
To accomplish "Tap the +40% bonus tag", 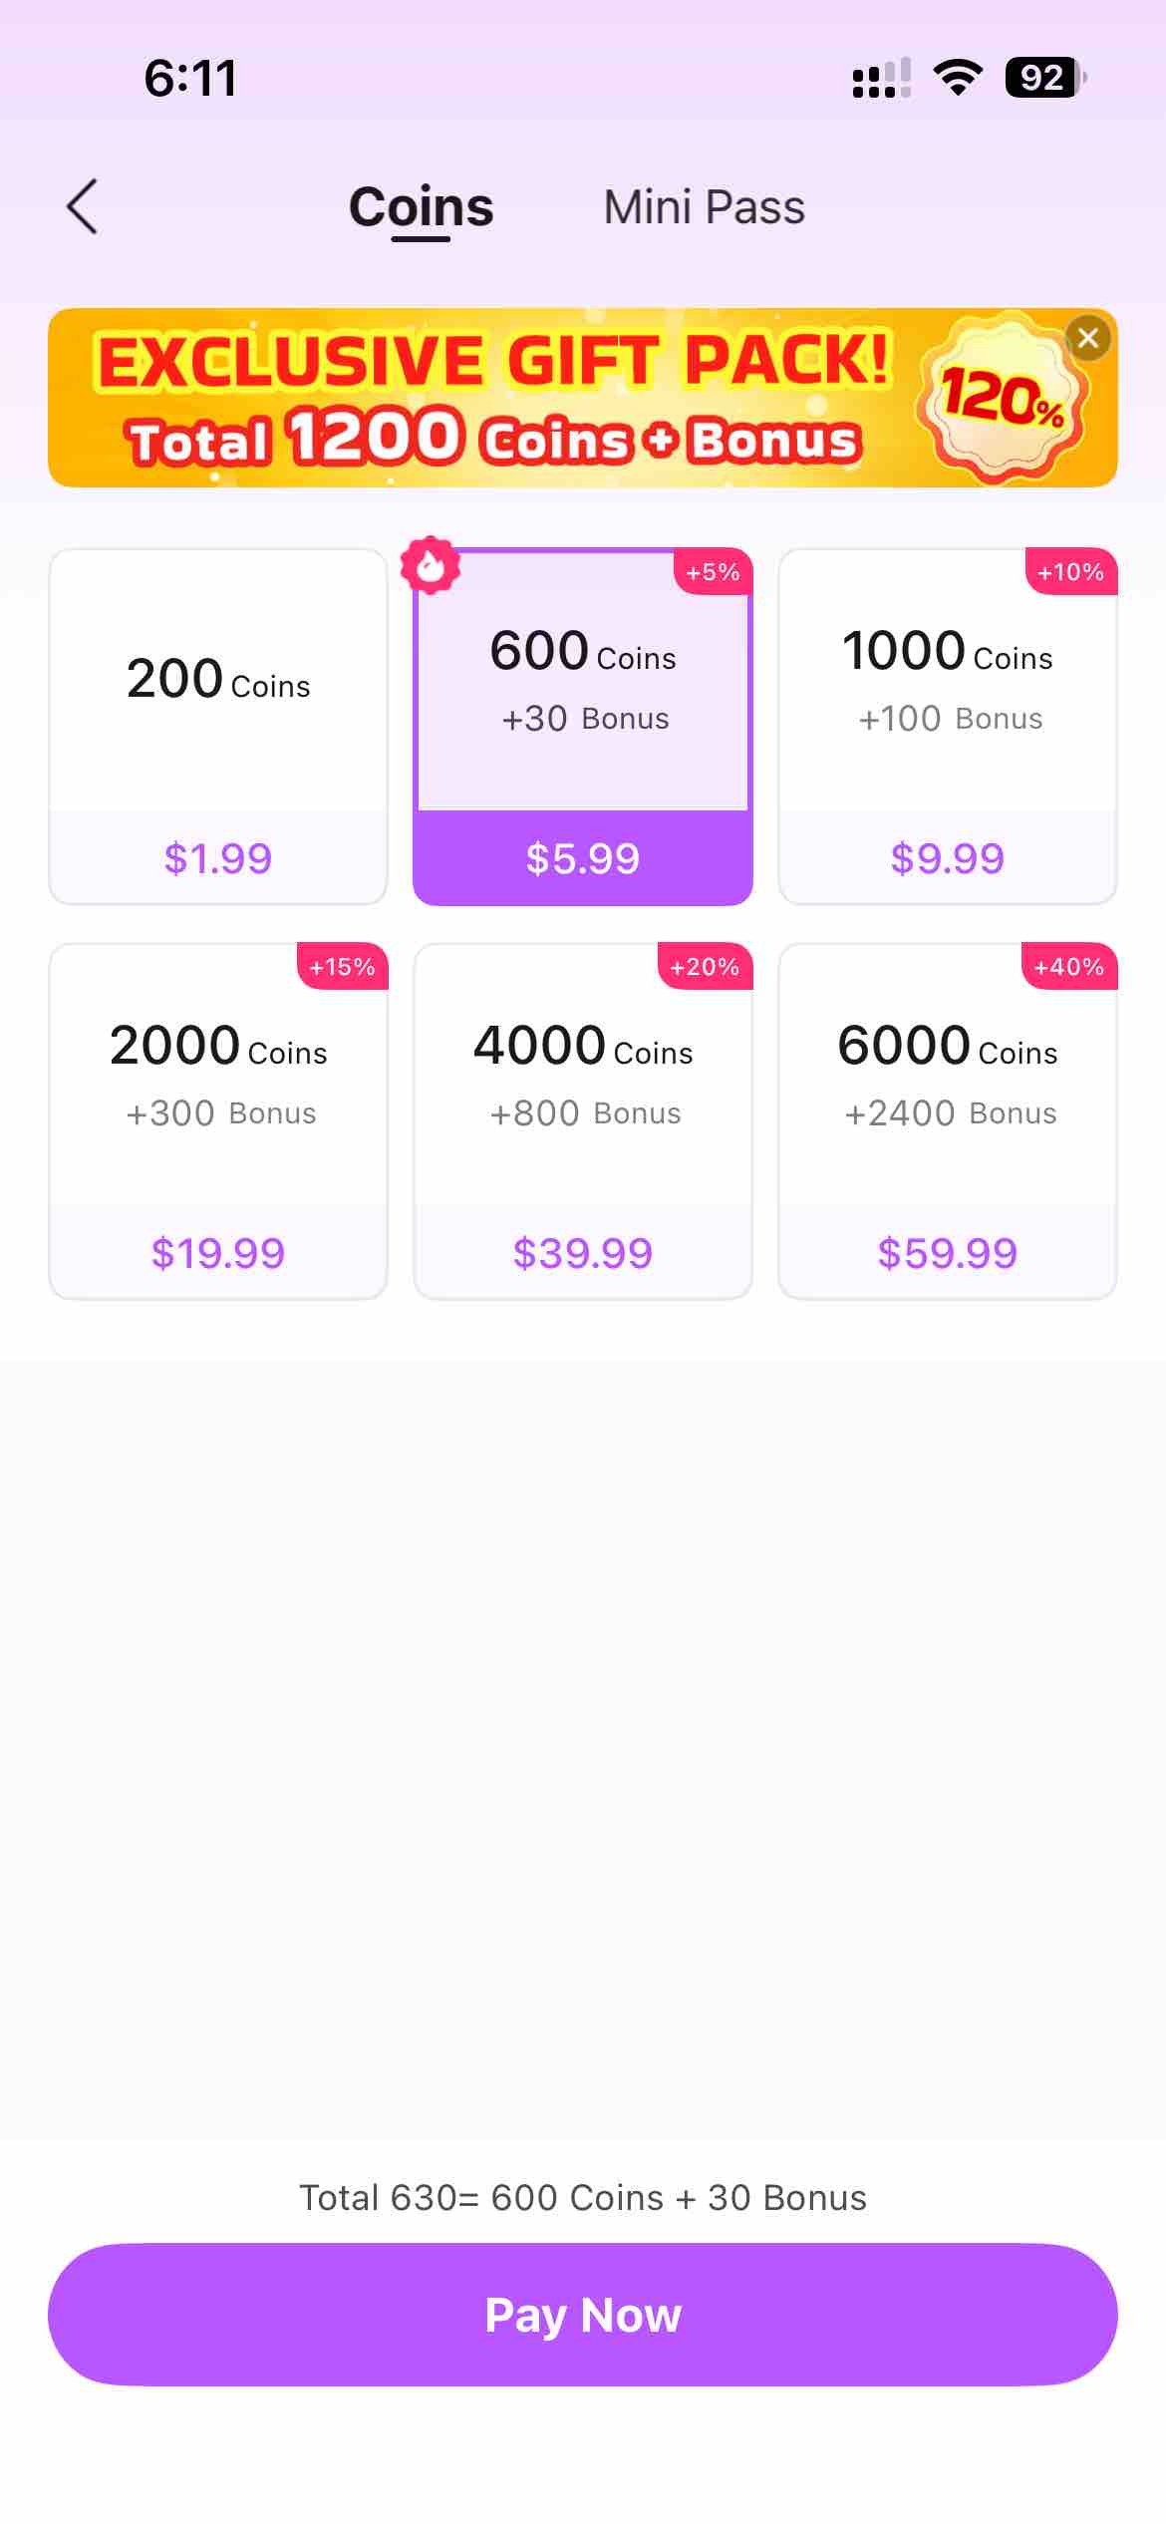I will (x=1068, y=967).
